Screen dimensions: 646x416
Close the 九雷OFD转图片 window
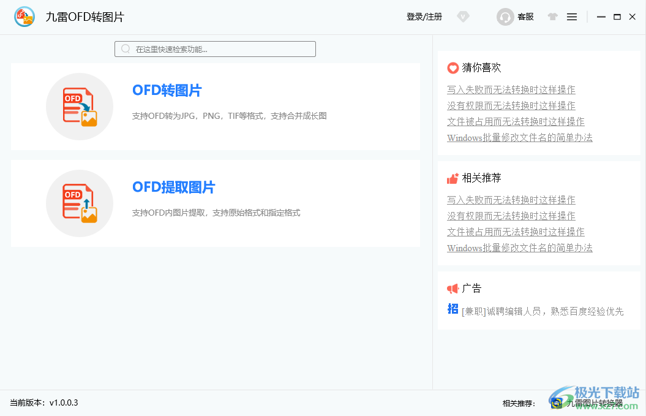633,17
